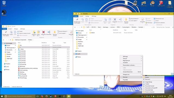Click Couper in Models window ribbon
The image size is (174, 98).
tap(20, 31)
